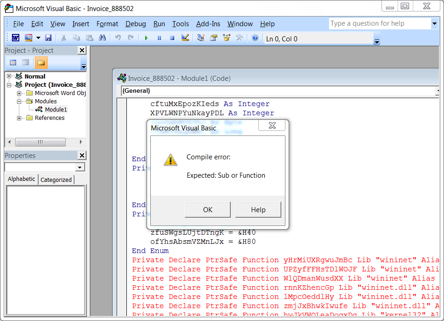This screenshot has width=444, height=321.
Task: Open the View Microsoft Word toolbar icon
Action: (x=15, y=38)
